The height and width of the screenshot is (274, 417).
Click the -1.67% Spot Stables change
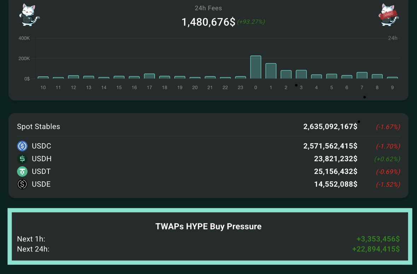pos(388,127)
